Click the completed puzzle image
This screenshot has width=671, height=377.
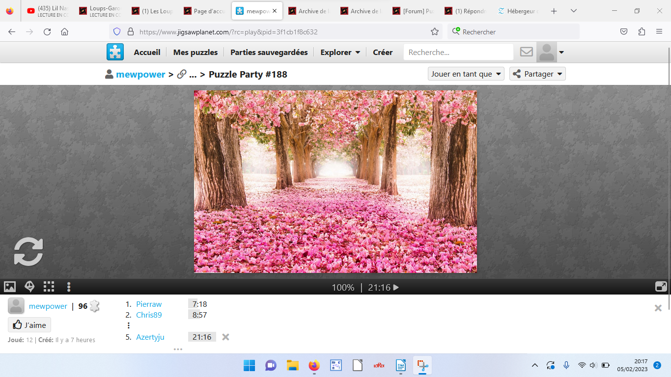click(335, 182)
